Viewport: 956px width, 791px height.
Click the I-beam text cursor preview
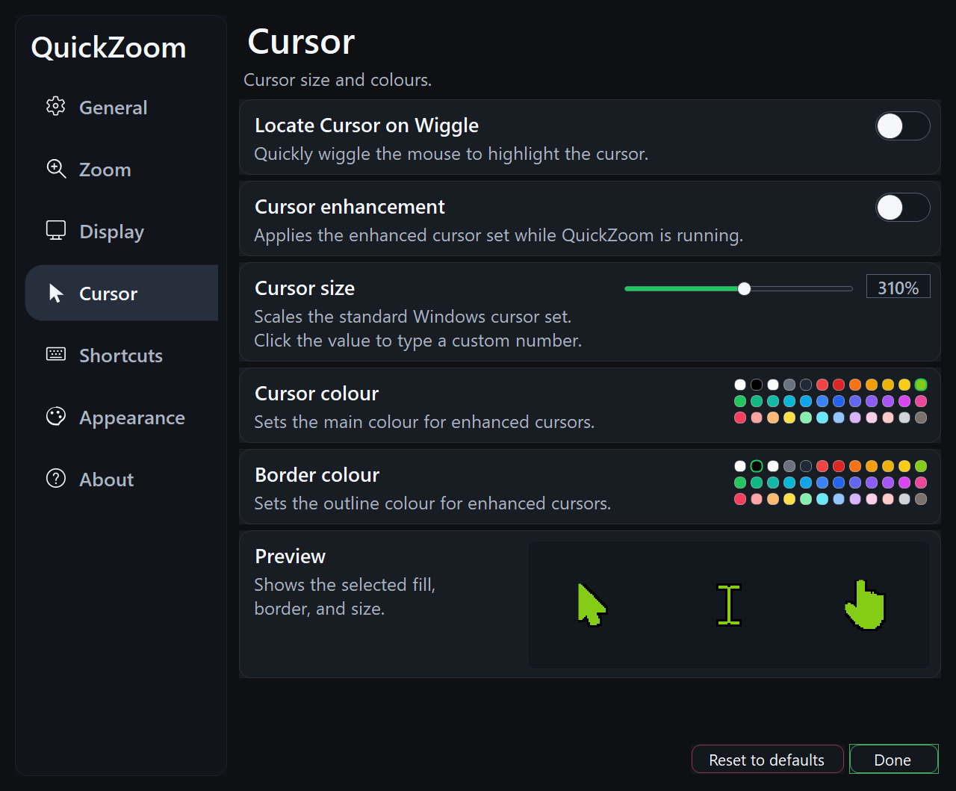(x=729, y=604)
